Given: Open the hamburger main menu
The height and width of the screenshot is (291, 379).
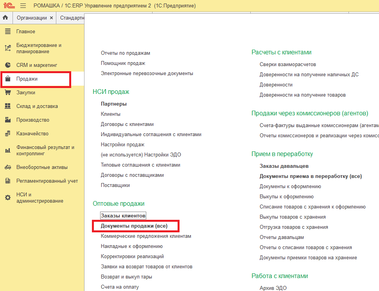Looking at the screenshot, I should point(23,5).
